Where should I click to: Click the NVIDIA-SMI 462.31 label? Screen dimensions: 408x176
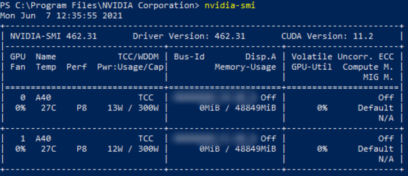[53, 37]
